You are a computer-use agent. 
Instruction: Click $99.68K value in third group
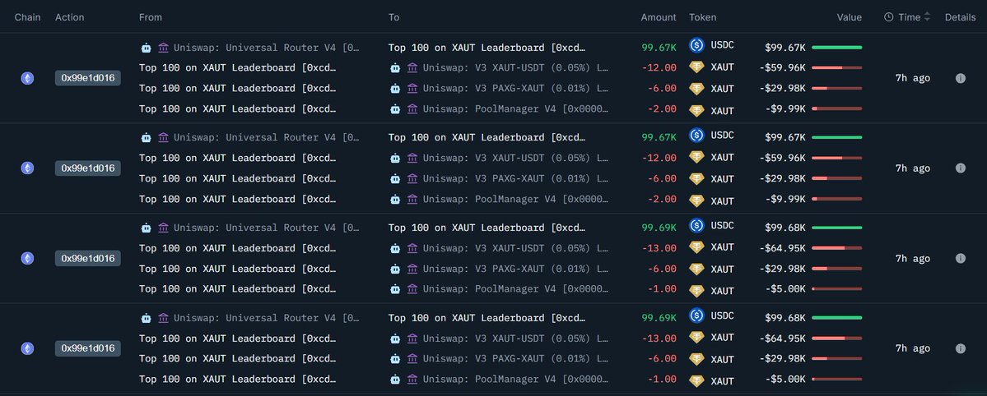click(785, 228)
